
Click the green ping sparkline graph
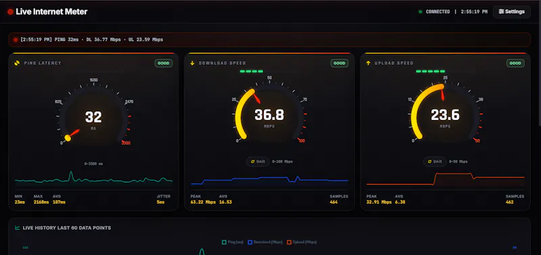tap(93, 178)
